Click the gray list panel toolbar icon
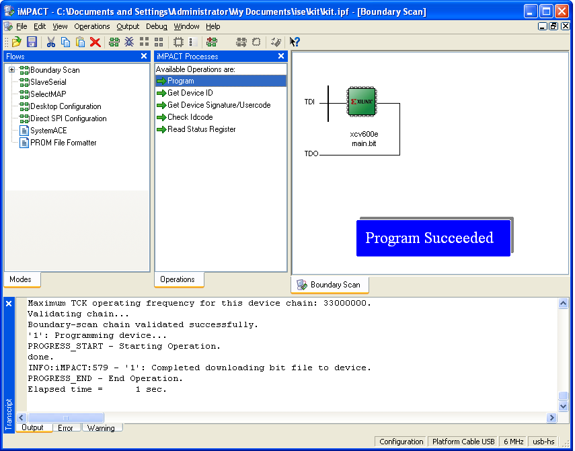 (193, 42)
